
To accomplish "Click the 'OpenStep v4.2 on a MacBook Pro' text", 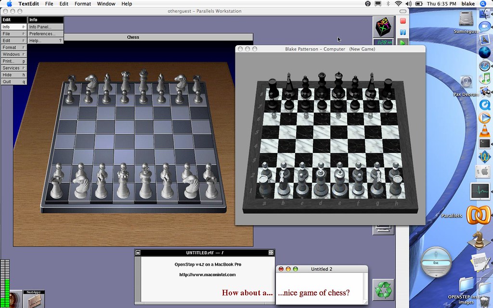I will pos(208,265).
